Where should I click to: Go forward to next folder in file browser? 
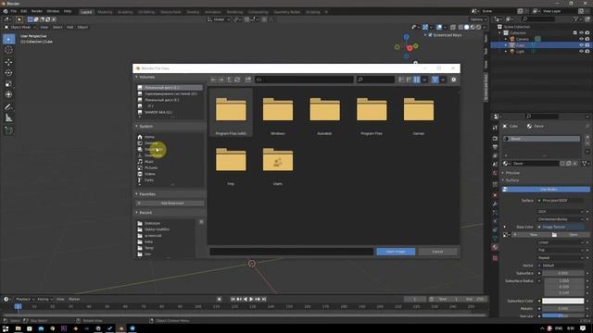(x=221, y=80)
